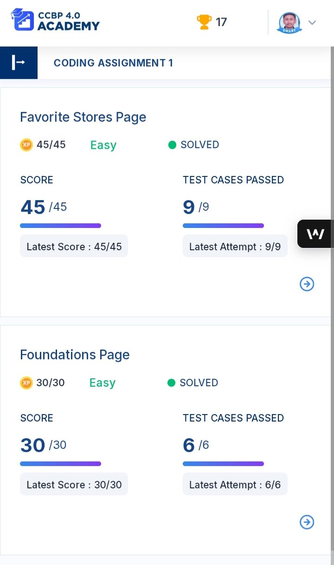Viewport: 334px width, 565px height.
Task: Click Latest Score 30/30 badge
Action: 74,484
